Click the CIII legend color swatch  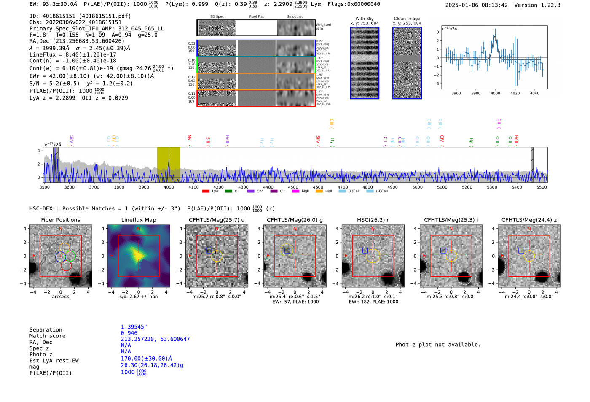(274, 191)
